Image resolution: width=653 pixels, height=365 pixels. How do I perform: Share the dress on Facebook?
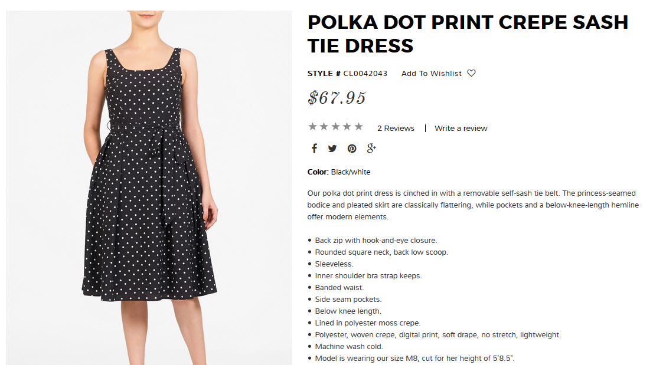pyautogui.click(x=314, y=149)
